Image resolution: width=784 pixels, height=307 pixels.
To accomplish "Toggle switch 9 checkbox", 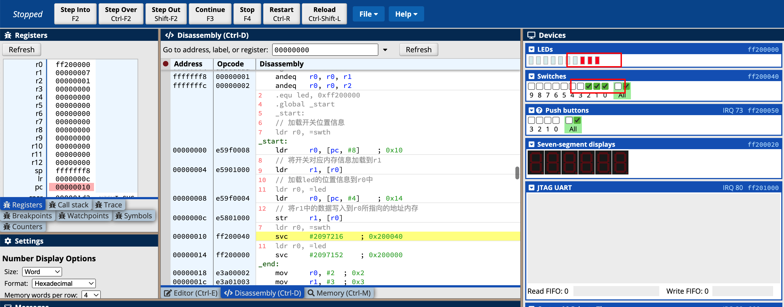I will pos(531,86).
